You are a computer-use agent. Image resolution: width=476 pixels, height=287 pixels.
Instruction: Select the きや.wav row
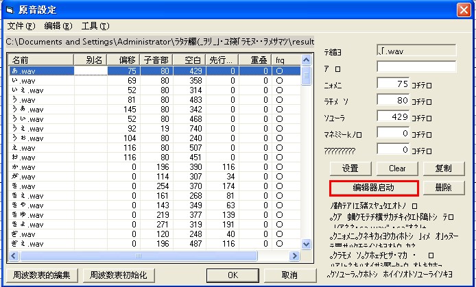[154, 205]
